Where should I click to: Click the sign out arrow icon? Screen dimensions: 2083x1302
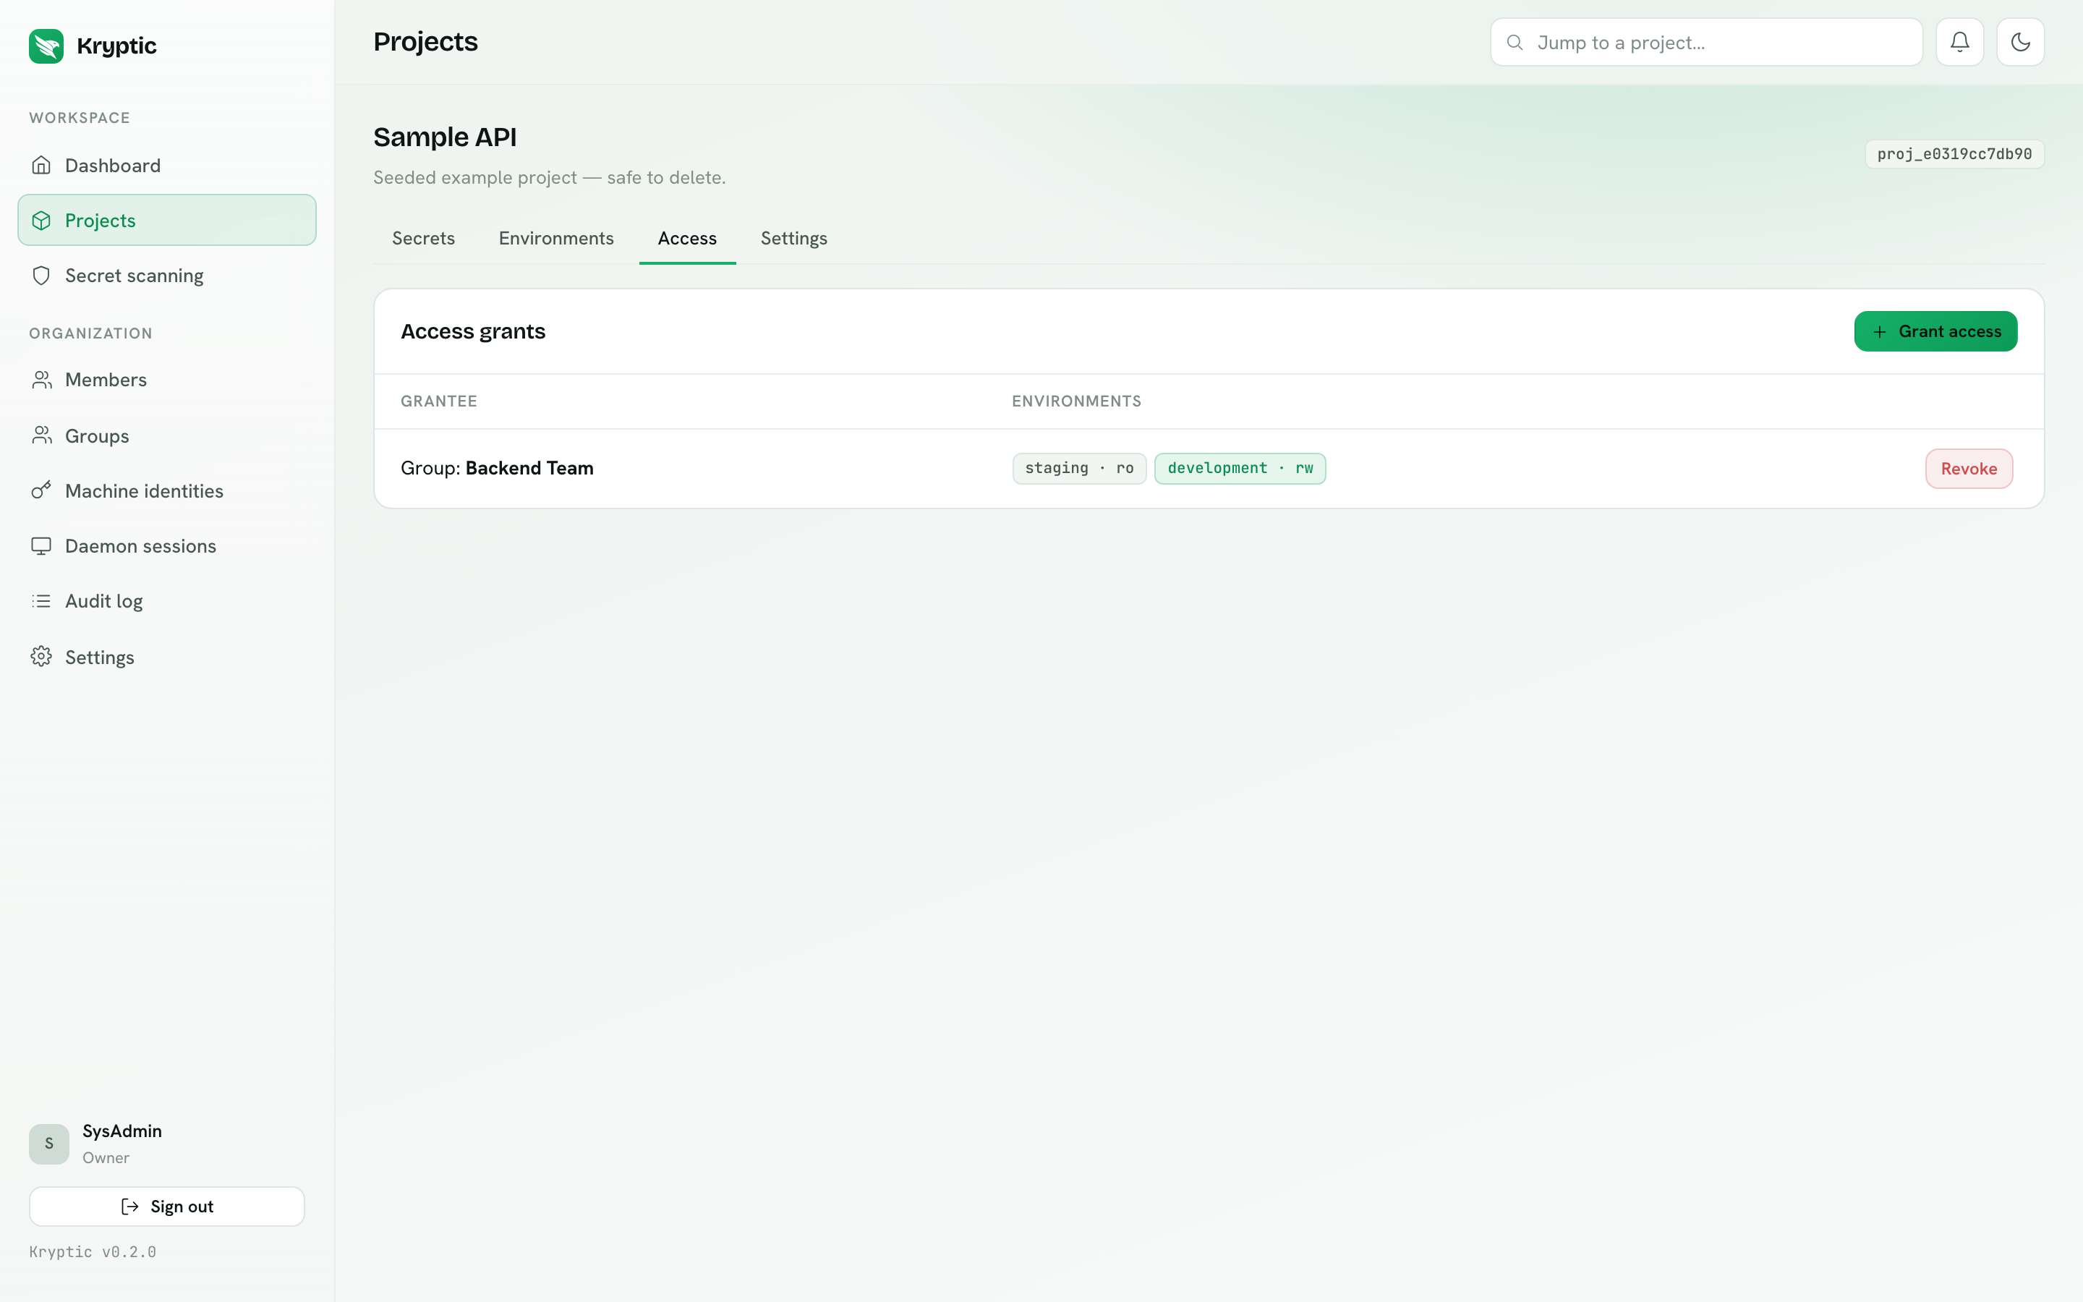pos(130,1207)
